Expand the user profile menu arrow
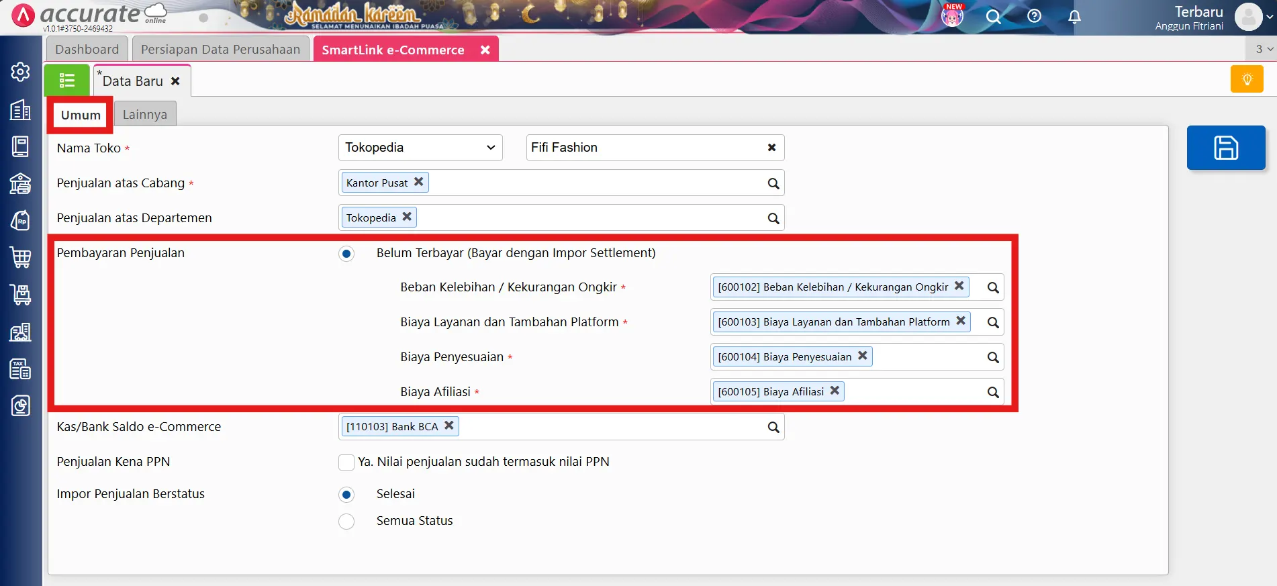Screen dimensions: 1277x586 coord(1269,17)
